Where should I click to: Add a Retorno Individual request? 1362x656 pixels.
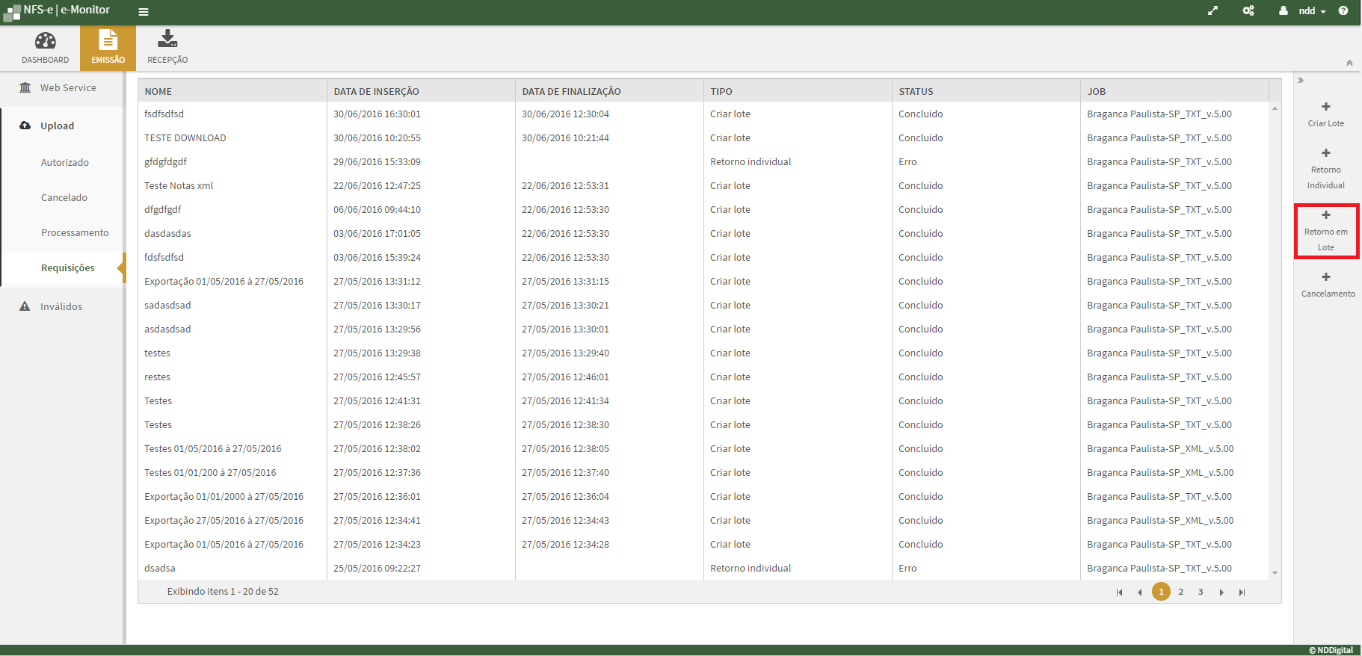coord(1325,168)
